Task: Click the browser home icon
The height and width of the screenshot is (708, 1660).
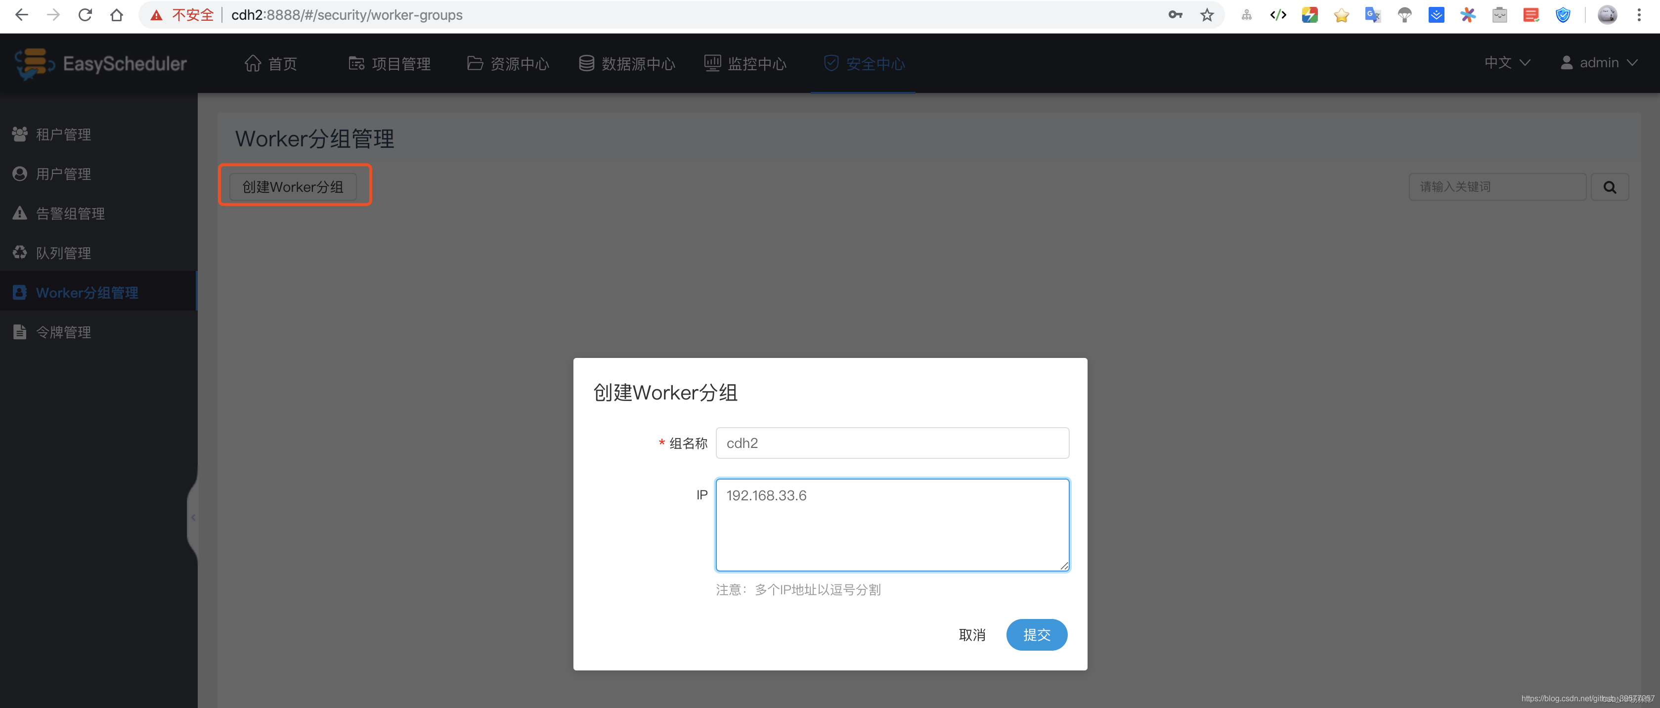Action: 117,15
